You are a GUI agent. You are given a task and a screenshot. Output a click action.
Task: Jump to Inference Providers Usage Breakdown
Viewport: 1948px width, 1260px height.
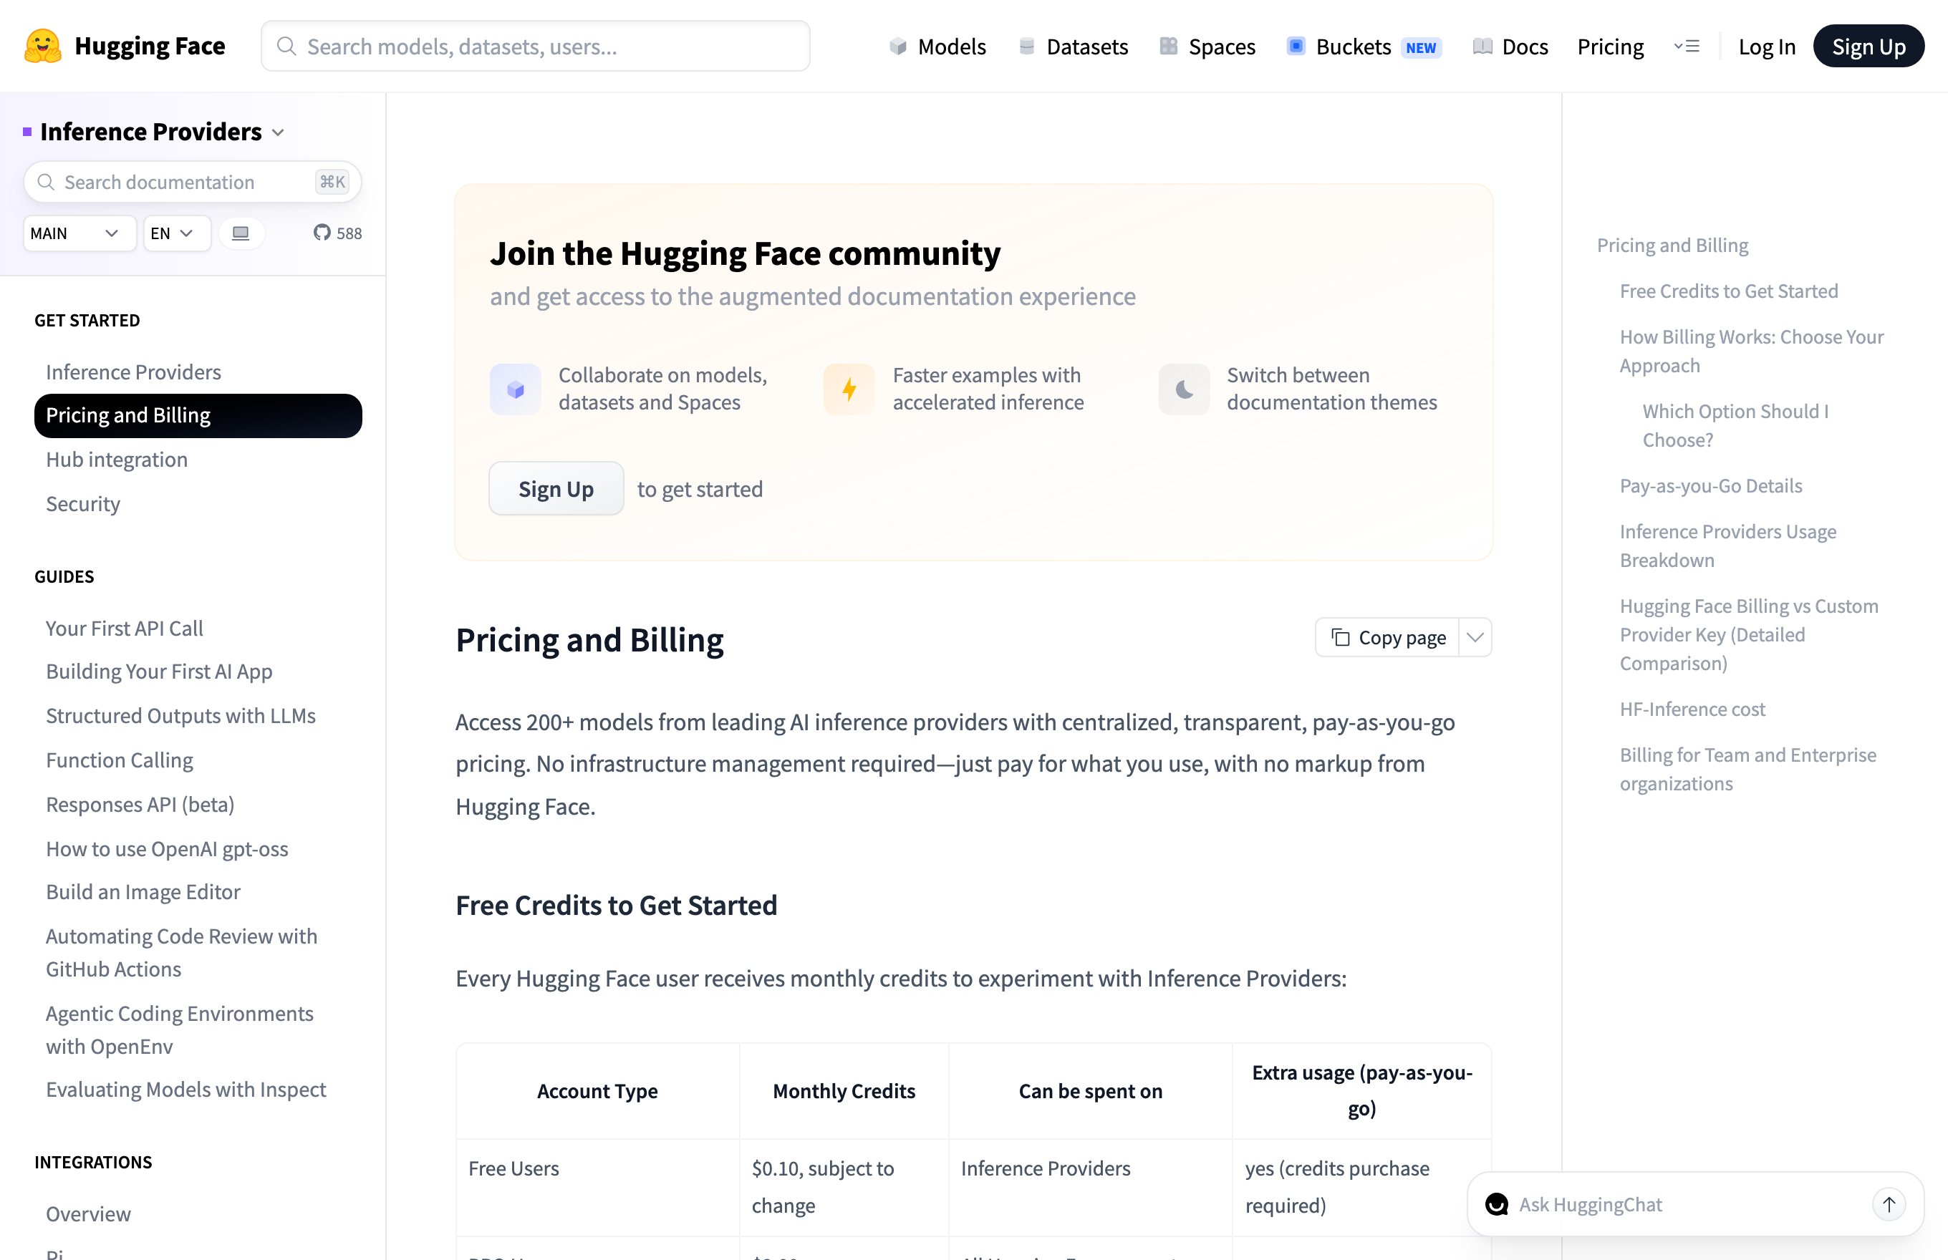tap(1728, 546)
